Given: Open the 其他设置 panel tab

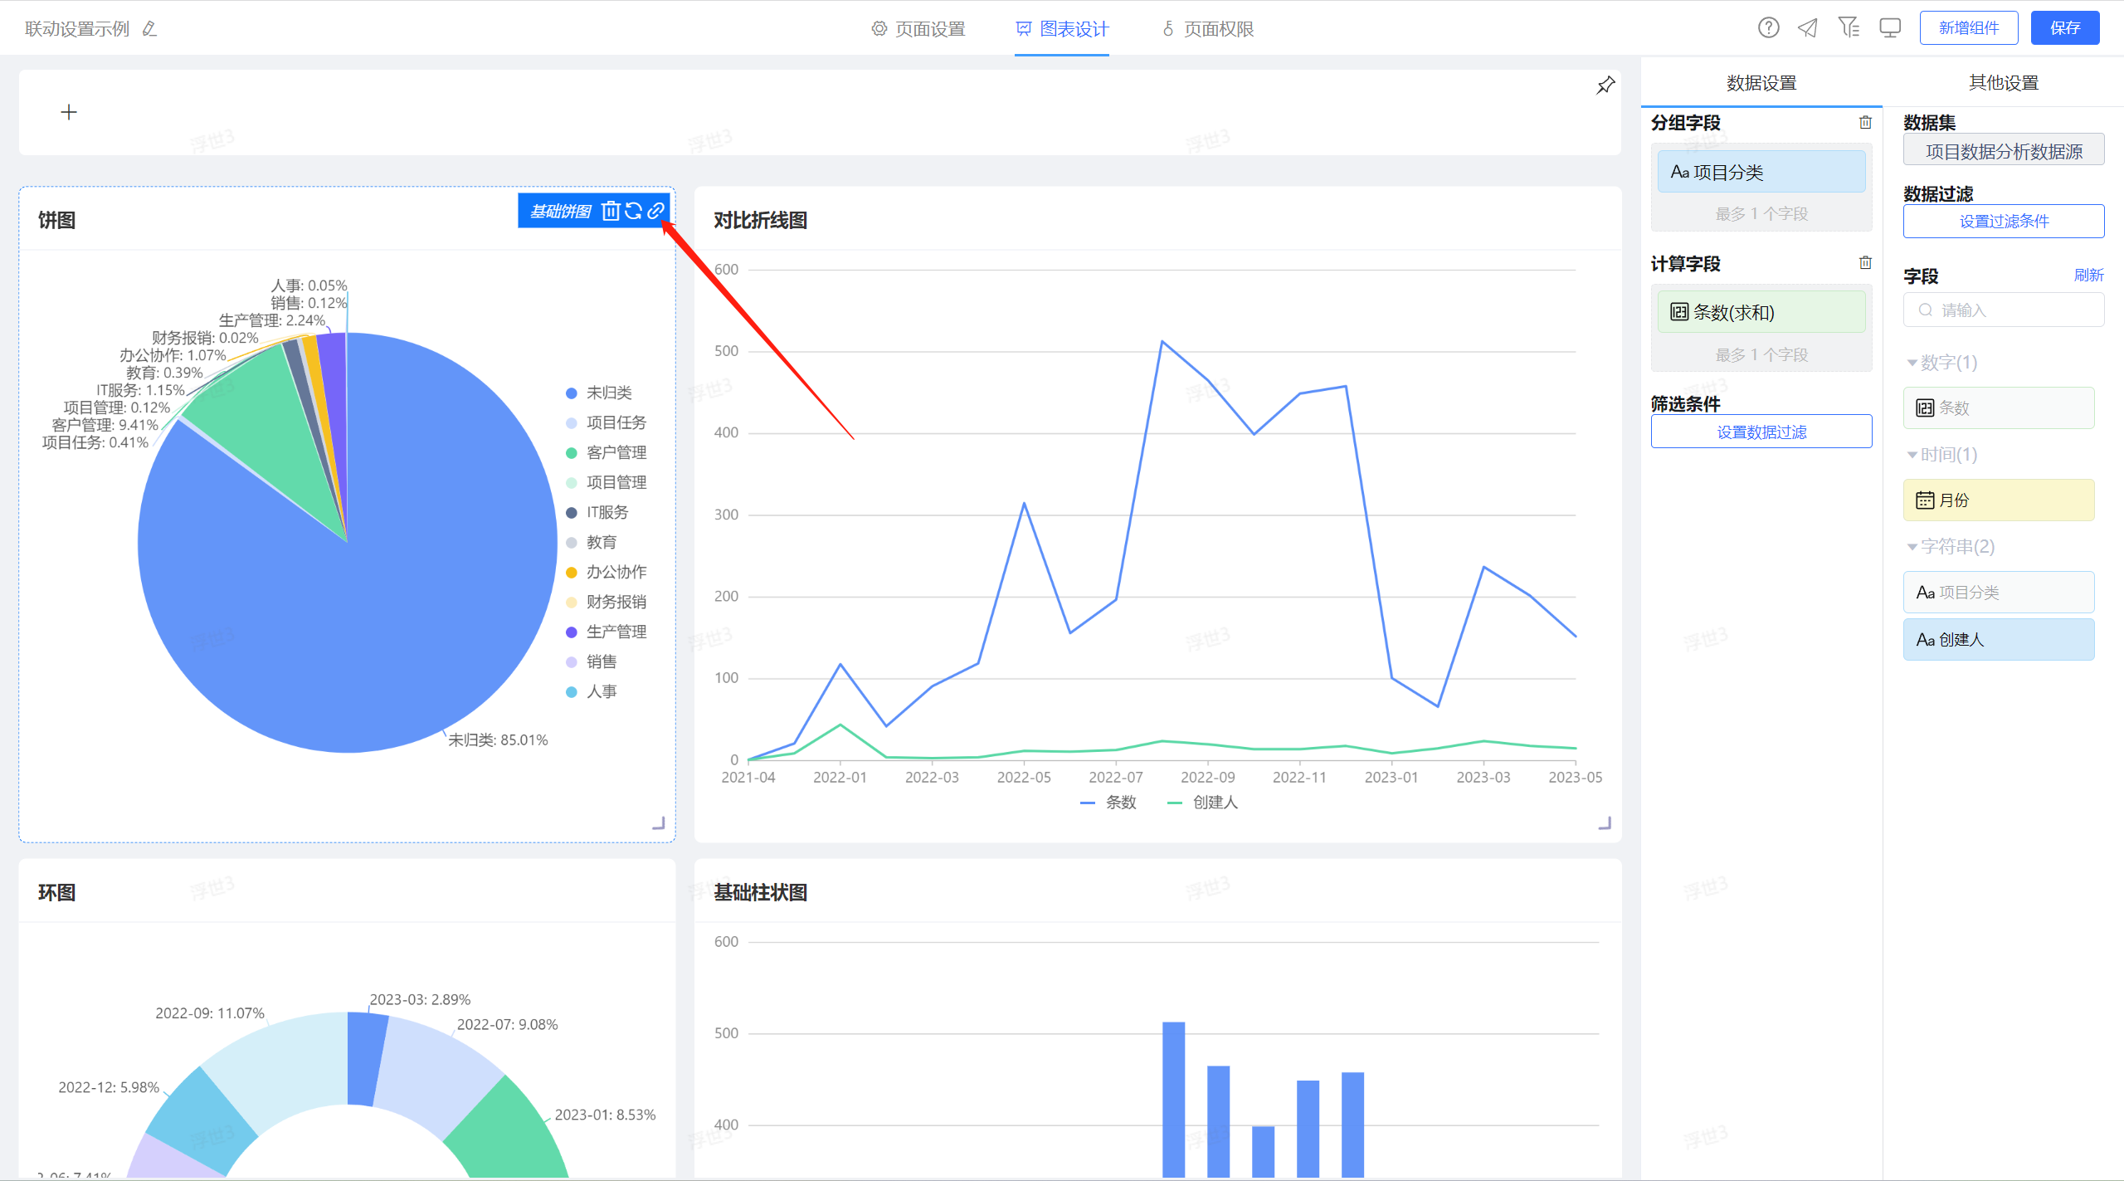Looking at the screenshot, I should click(2004, 83).
